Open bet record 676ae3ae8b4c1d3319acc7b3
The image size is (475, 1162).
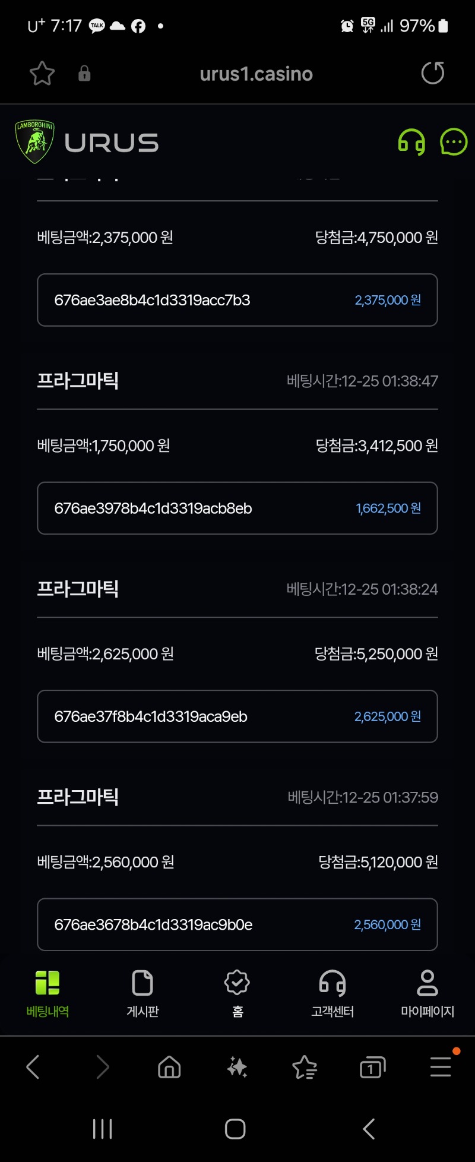(237, 300)
